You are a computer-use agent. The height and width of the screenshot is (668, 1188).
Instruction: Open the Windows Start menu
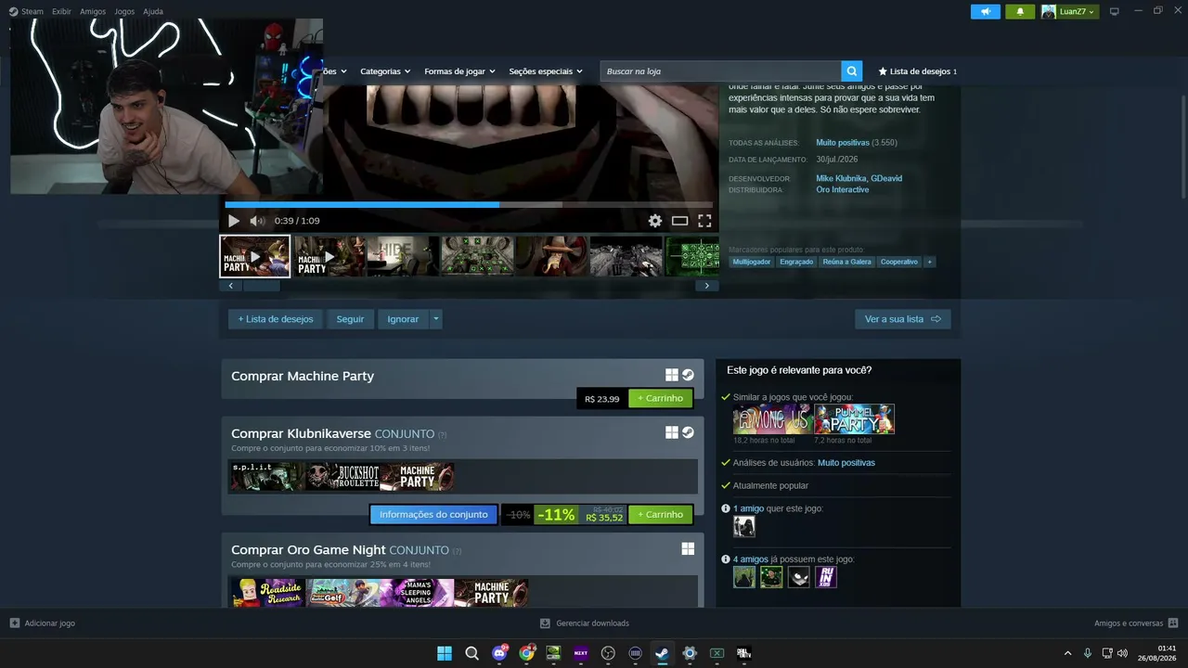[x=445, y=653]
